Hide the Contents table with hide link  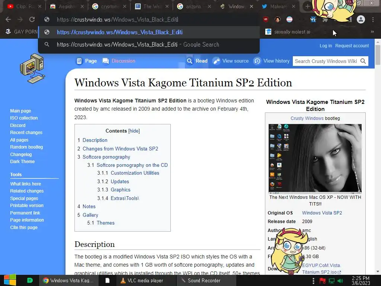(134, 131)
